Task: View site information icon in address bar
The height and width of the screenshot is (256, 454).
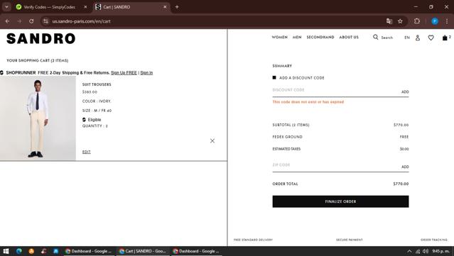Action: [45, 21]
